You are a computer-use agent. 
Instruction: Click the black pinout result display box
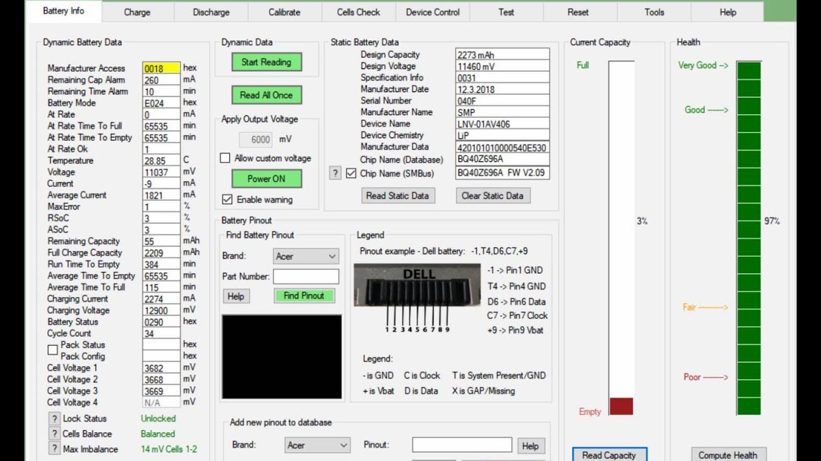point(282,358)
